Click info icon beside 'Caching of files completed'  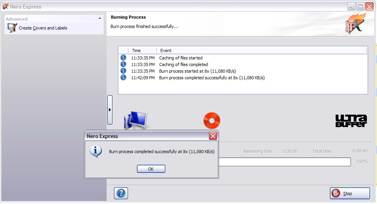[x=123, y=65]
